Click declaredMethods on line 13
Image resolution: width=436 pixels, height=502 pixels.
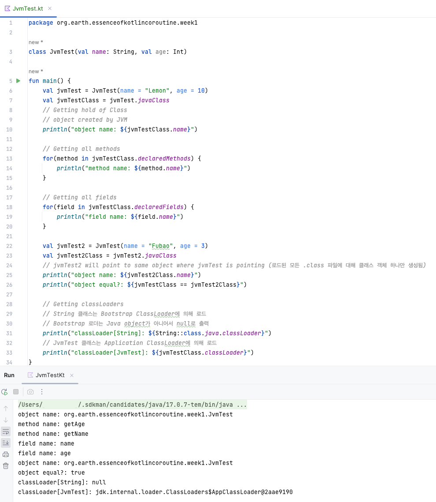[164, 159]
